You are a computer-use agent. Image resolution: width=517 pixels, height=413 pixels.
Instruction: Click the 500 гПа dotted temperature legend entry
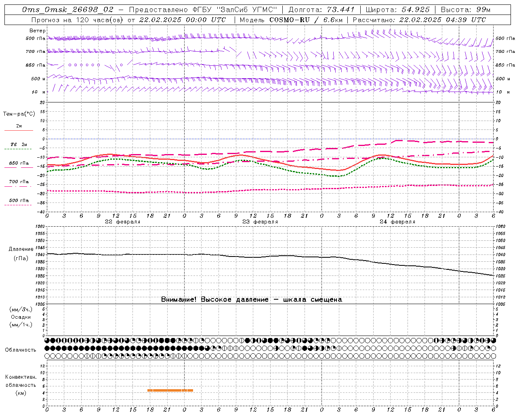[19, 200]
